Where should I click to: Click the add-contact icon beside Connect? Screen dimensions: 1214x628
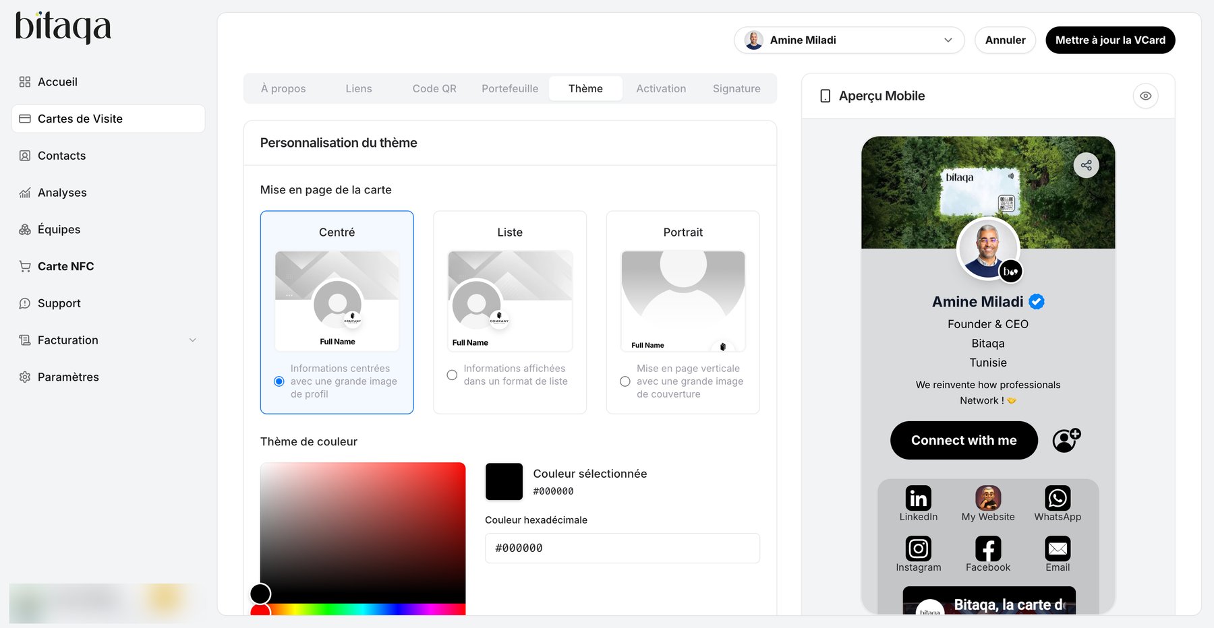click(x=1066, y=441)
